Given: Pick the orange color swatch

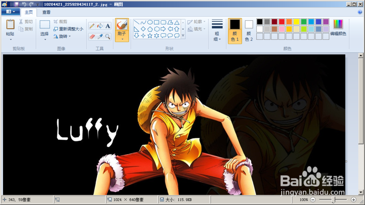Looking at the screenshot, I should tap(289, 22).
